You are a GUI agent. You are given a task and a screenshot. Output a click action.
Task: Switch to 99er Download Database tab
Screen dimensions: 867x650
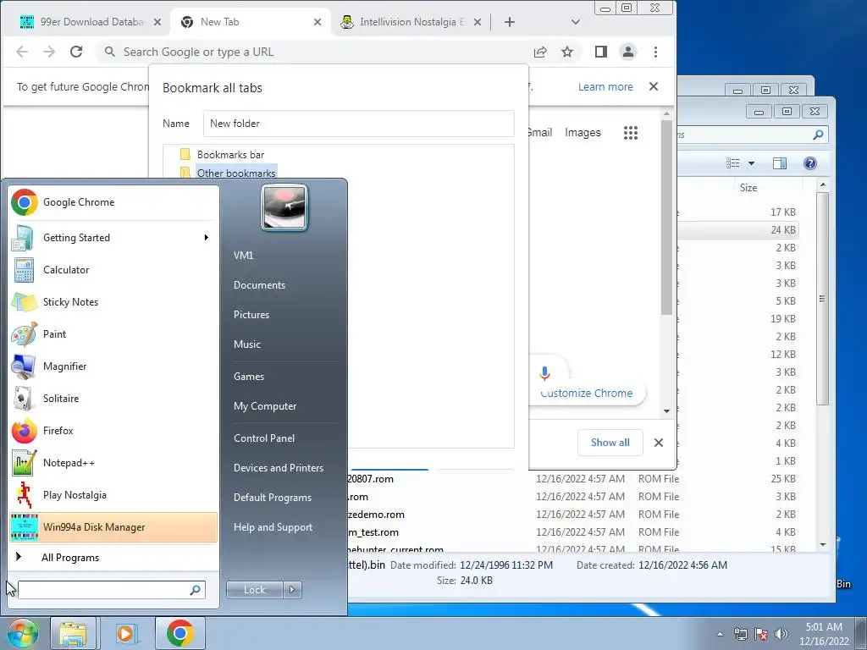click(x=91, y=22)
